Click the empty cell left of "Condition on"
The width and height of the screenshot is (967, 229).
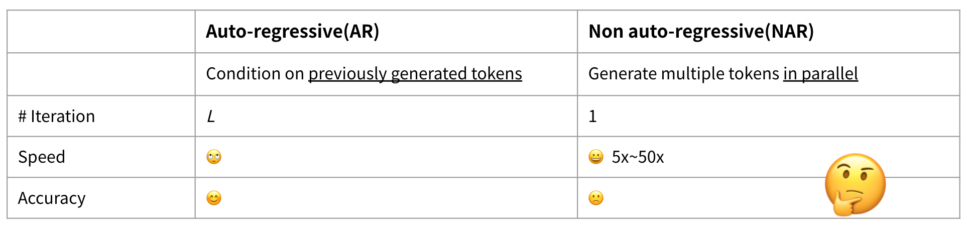click(101, 74)
